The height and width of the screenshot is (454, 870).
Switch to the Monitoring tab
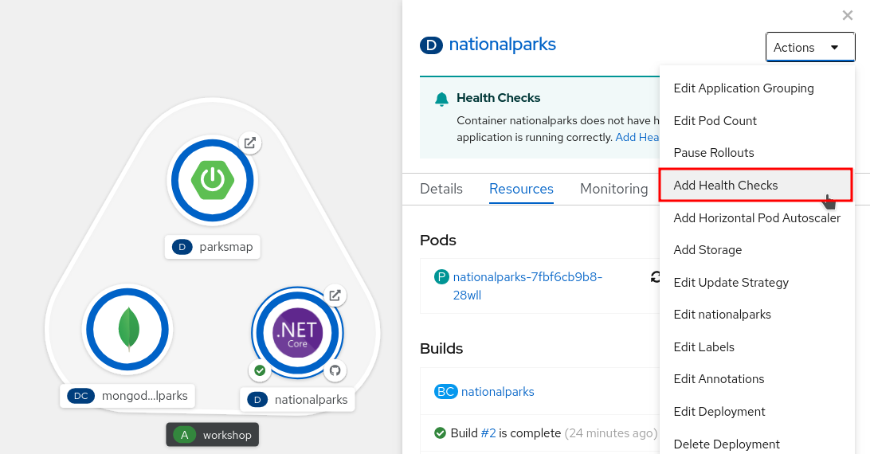click(x=613, y=189)
